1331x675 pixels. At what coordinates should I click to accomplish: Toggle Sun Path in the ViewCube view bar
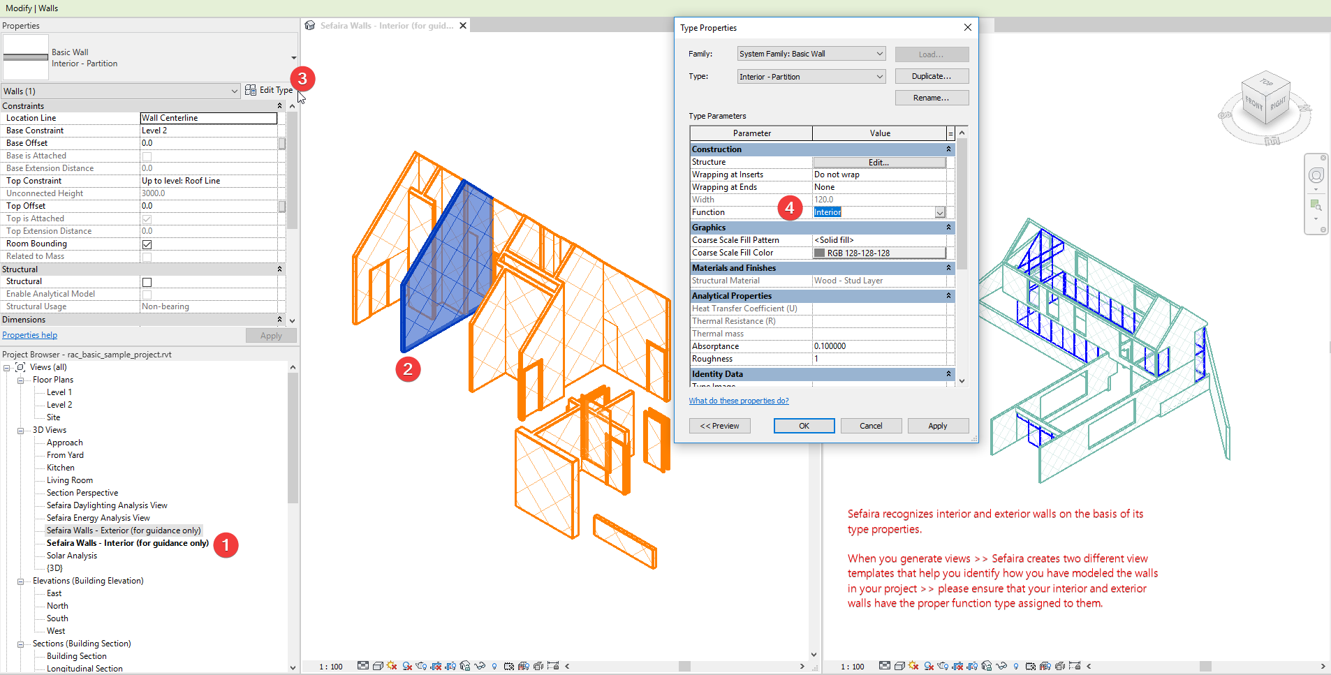pyautogui.click(x=913, y=666)
